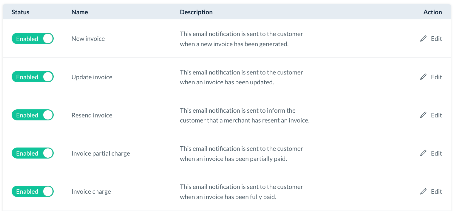Select the New invoice name text
The width and height of the screenshot is (454, 211).
[88, 39]
